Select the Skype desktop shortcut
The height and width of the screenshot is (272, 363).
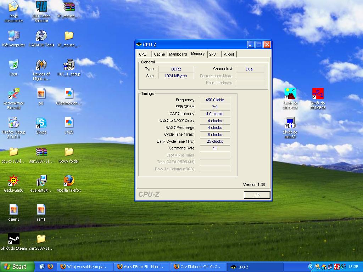[x=41, y=126]
